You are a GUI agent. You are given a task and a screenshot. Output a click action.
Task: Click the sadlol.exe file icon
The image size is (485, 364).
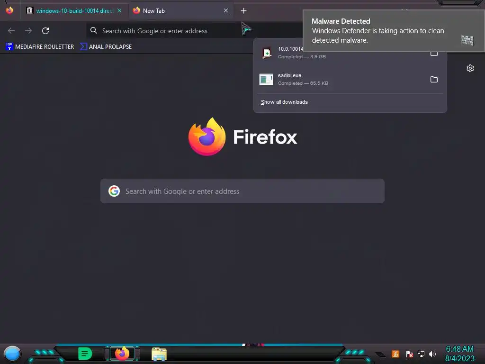point(266,79)
